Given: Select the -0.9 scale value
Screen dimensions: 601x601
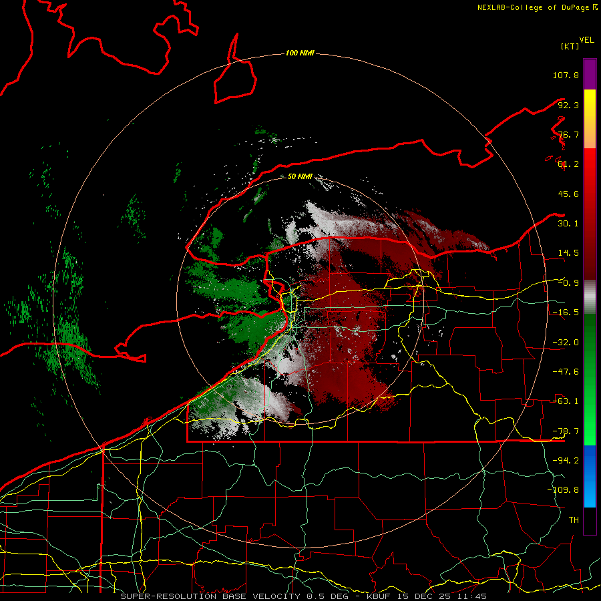Looking at the screenshot, I should click(568, 282).
